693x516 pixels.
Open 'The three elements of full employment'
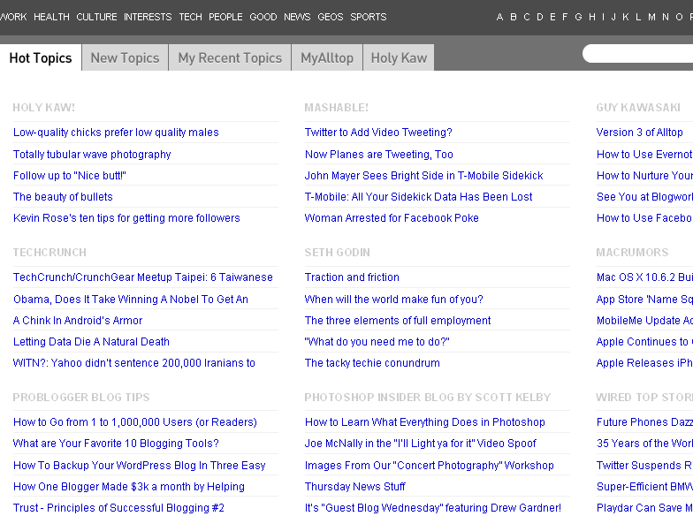tap(398, 320)
